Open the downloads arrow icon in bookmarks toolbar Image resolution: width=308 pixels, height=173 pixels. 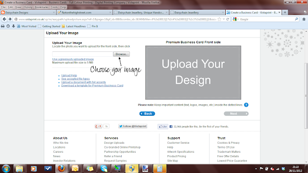(x=13, y=26)
